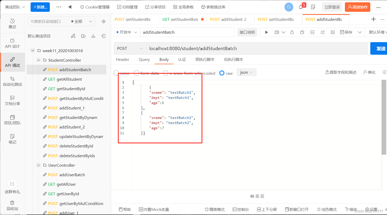Switch to the Header tab
Viewport: 387px width, 215px height.
click(122, 59)
